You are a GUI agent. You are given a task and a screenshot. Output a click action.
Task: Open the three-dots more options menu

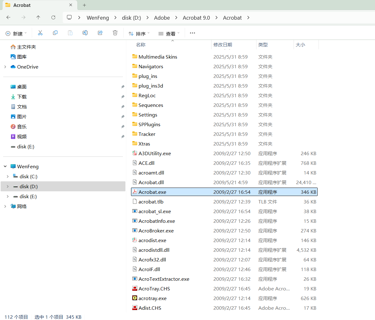[192, 33]
